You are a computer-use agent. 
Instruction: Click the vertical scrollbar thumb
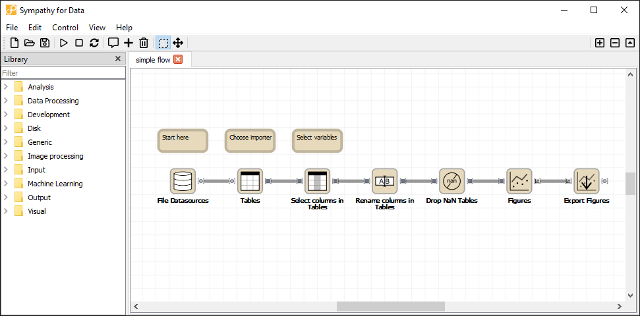tap(630, 184)
